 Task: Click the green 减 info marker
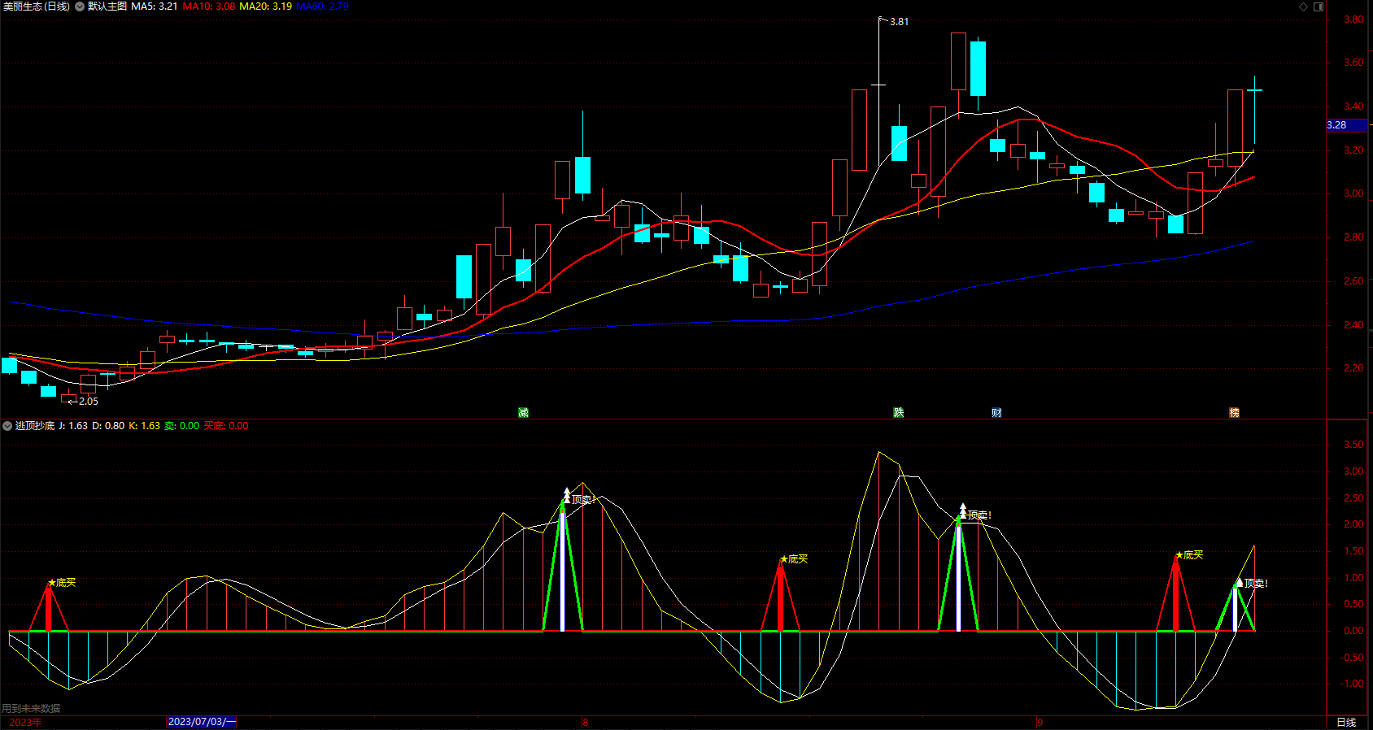click(x=523, y=413)
